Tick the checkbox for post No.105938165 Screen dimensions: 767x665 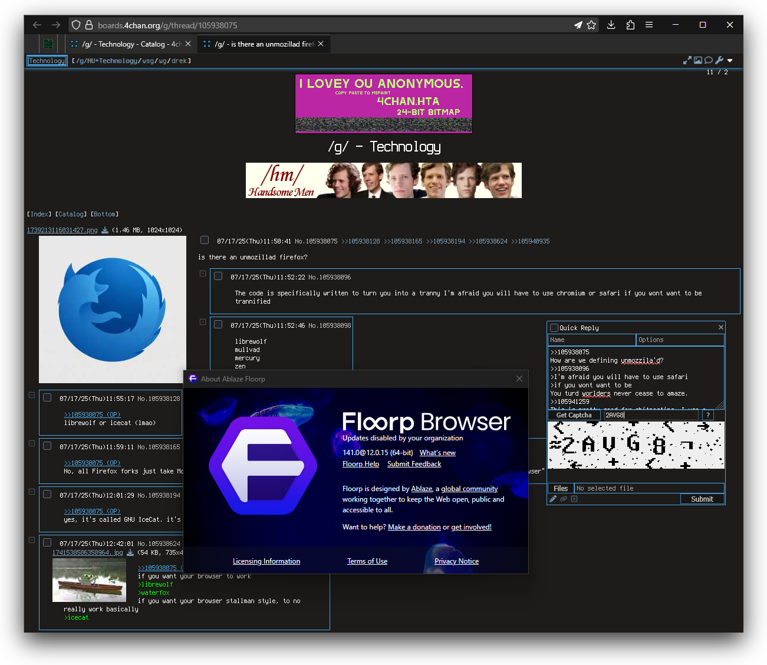click(47, 446)
